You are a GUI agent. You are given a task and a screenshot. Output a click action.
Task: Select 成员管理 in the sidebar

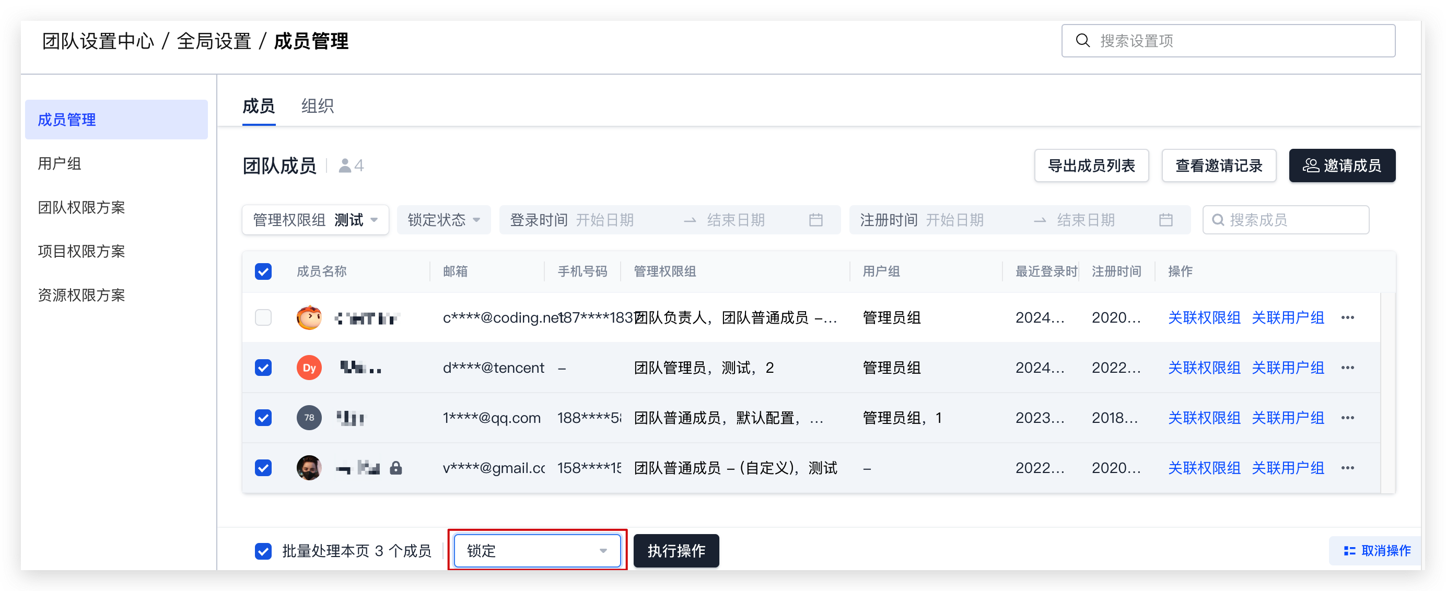(116, 120)
